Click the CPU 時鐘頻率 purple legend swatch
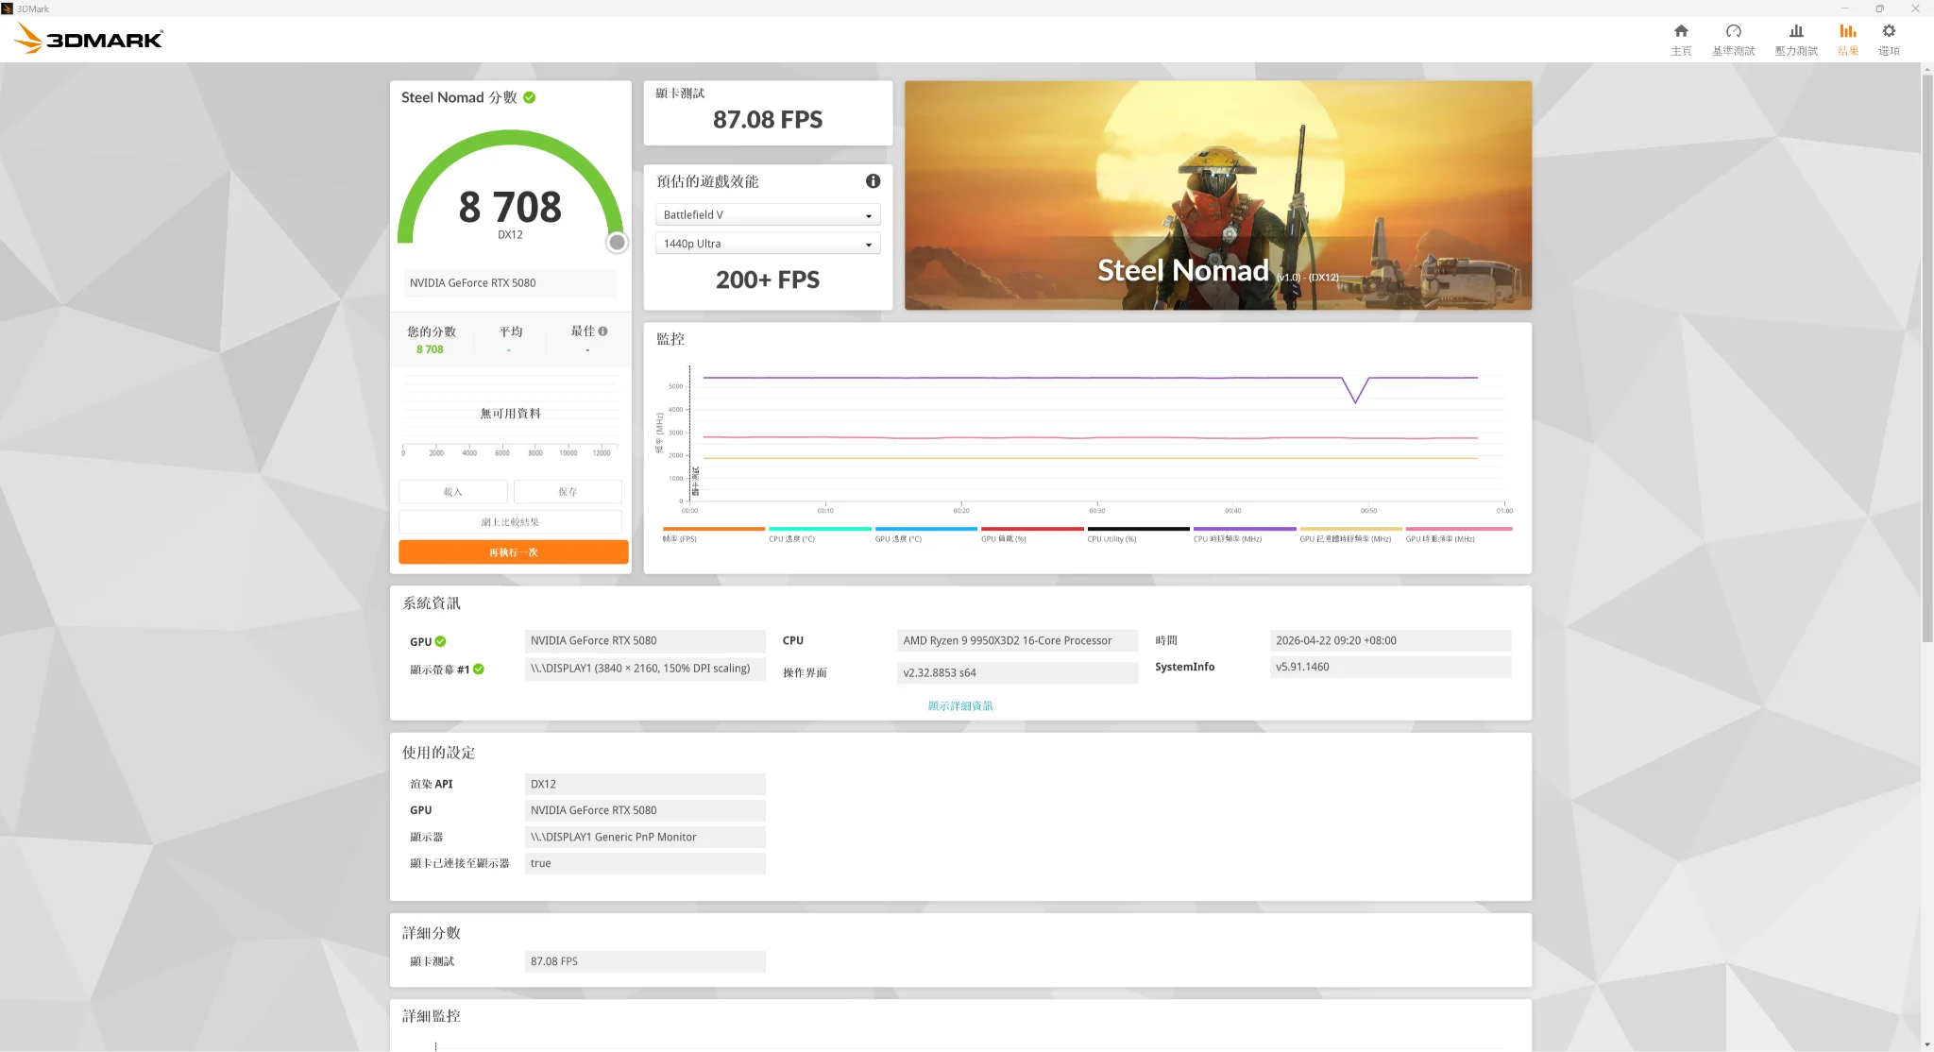Image resolution: width=1934 pixels, height=1052 pixels. [x=1244, y=529]
